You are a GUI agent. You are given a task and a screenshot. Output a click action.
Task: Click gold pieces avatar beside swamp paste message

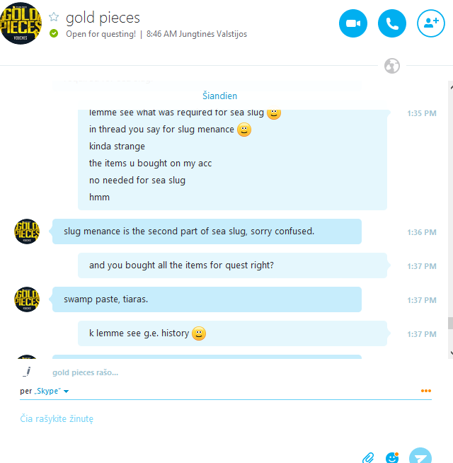click(27, 299)
